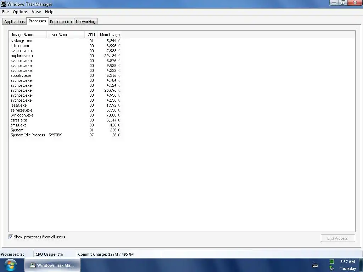Select svchost.exe using 4,232 K memory
Image resolution: width=363 pixels, height=272 pixels.
(65, 70)
